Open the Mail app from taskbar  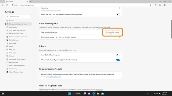[x=102, y=94]
